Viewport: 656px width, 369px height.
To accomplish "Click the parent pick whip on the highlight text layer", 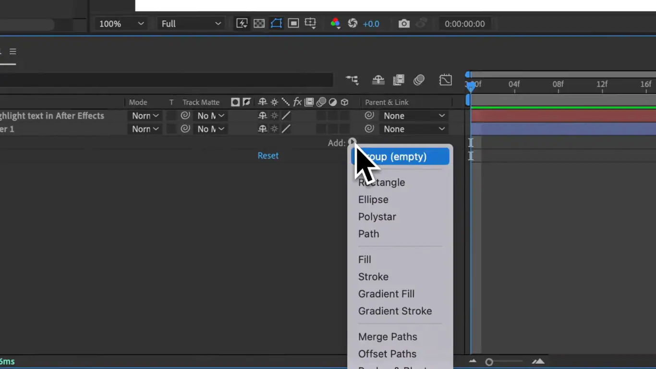I will pos(369,115).
